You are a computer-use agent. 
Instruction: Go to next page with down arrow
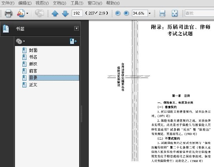click(65, 14)
